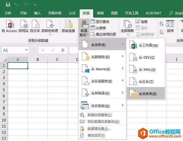Select row 5 header
This screenshot has width=183, height=141.
tap(4, 90)
